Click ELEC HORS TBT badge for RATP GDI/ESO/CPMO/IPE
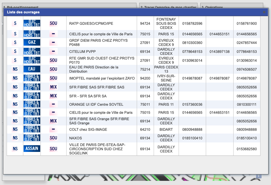The height and width of the screenshot is (185, 271). [x=32, y=23]
